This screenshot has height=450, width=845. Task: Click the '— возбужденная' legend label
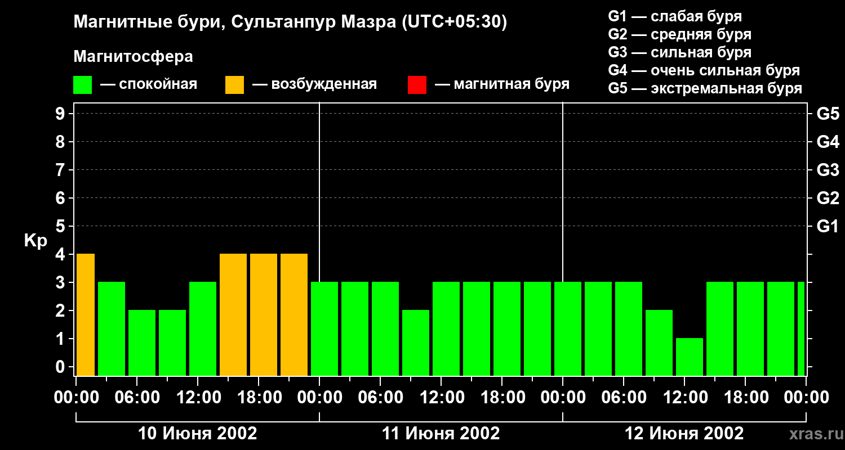pyautogui.click(x=314, y=85)
